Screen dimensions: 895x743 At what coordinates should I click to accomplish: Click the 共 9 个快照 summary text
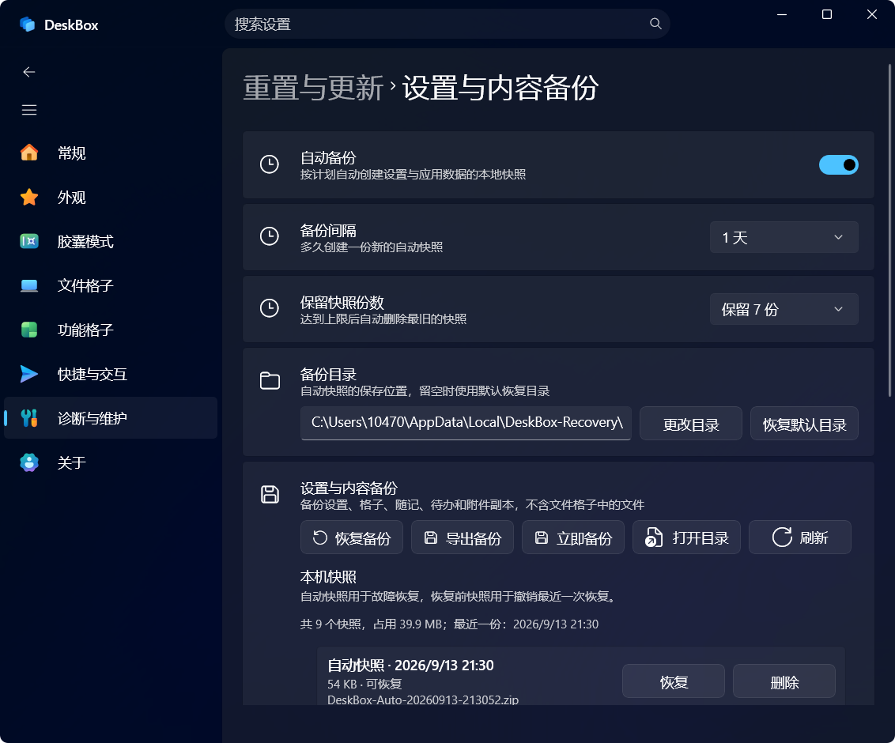click(x=449, y=624)
